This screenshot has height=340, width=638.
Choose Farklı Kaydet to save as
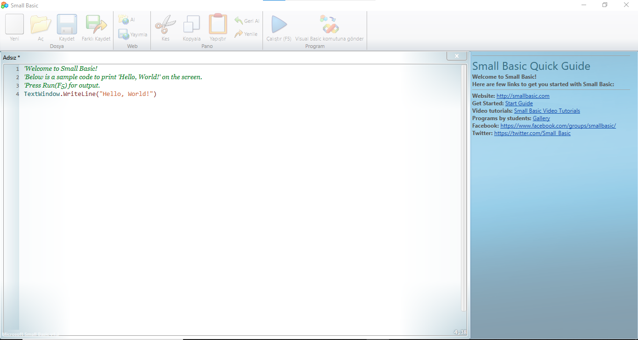click(x=96, y=28)
